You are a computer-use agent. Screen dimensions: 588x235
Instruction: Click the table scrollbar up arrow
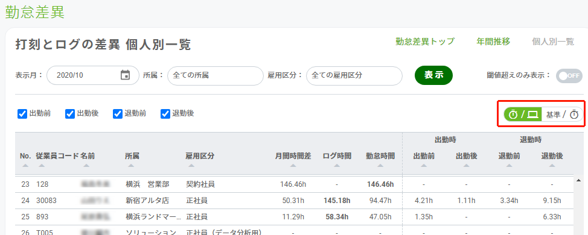click(578, 181)
